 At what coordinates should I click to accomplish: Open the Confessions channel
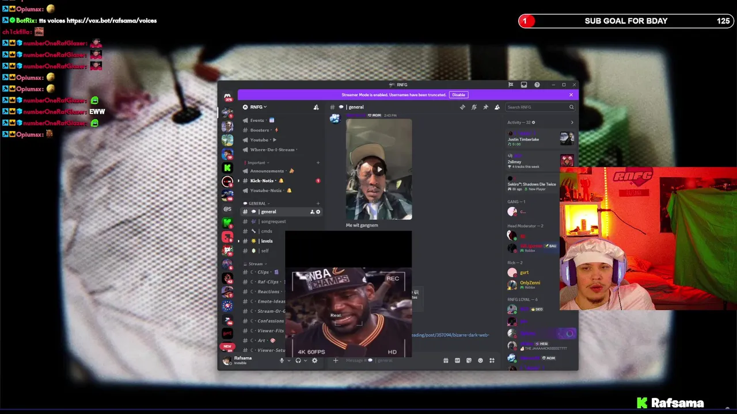click(264, 321)
